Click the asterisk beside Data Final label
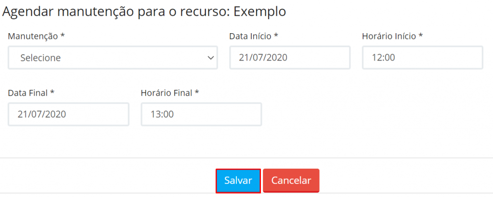Screen dimensions: 493x197 point(52,92)
